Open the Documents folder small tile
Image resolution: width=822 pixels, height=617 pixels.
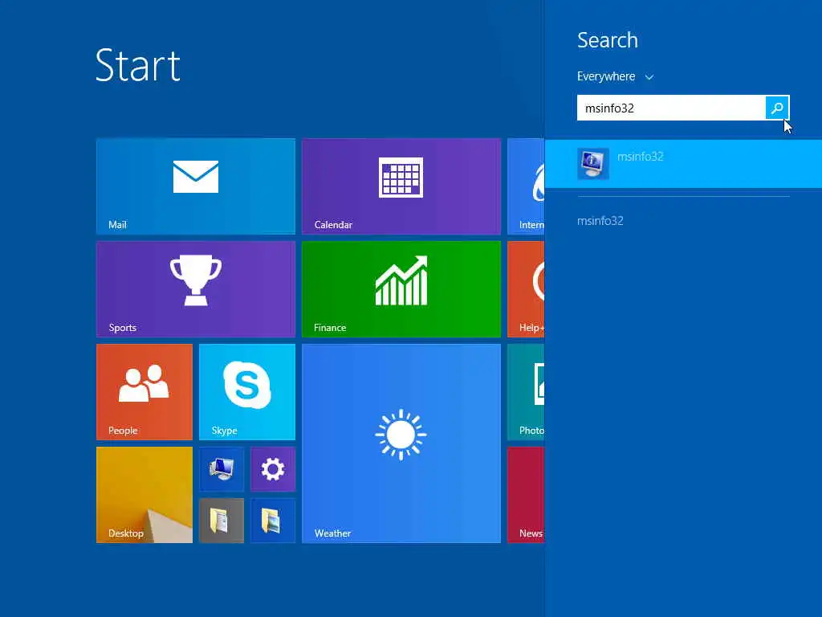point(222,521)
